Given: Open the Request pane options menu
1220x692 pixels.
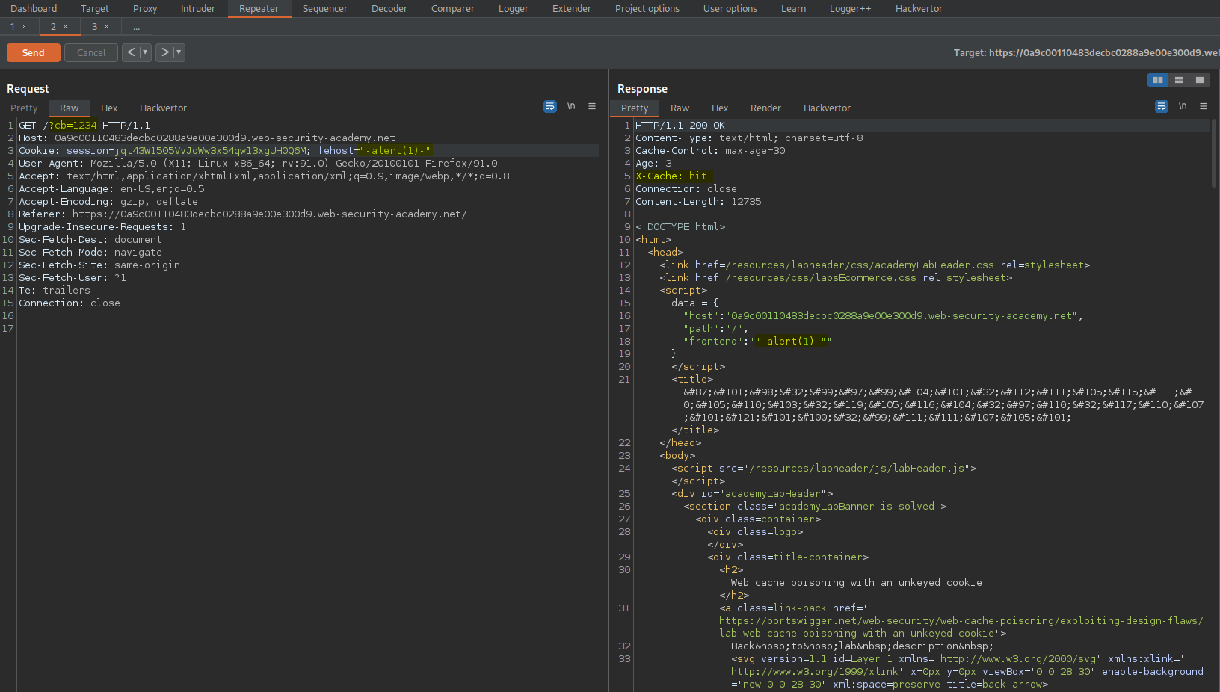Looking at the screenshot, I should 592,107.
